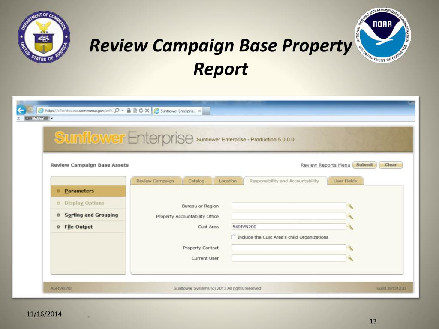This screenshot has width=439, height=329.
Task: Switch to the User Fields tab
Action: [x=345, y=181]
